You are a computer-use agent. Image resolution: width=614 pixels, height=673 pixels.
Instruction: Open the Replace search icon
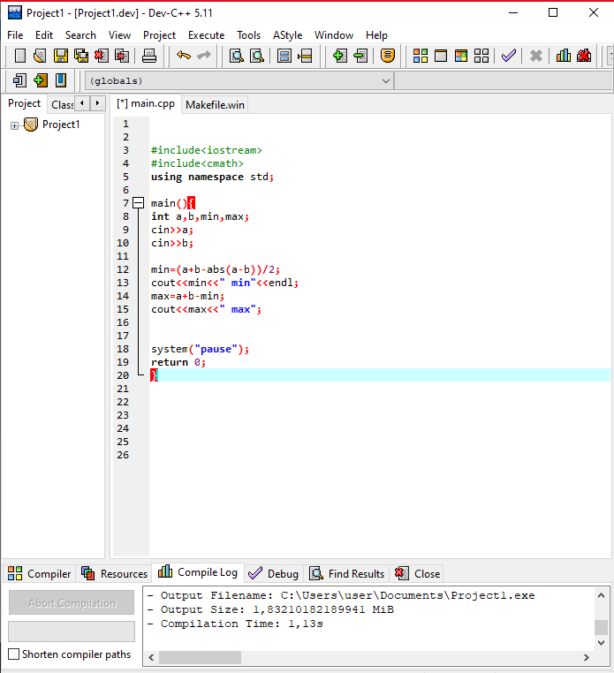pos(257,56)
